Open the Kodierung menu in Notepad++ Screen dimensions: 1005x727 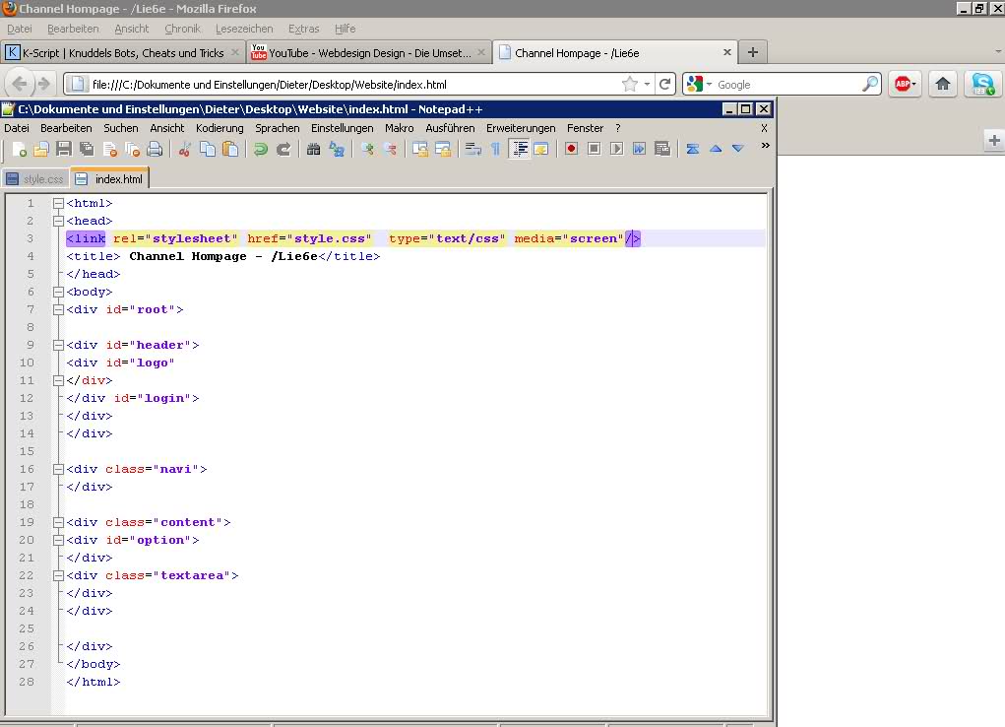click(219, 128)
